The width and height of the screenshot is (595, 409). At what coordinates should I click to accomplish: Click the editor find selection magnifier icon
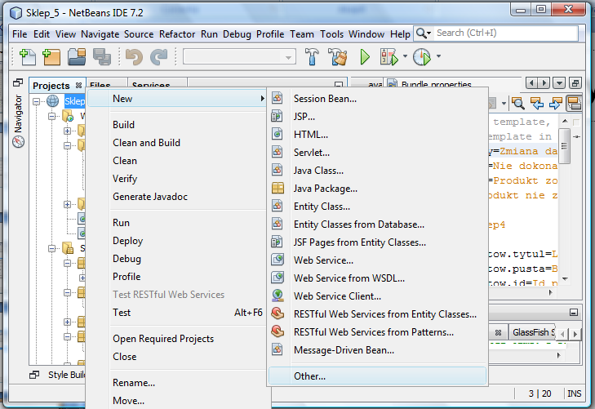point(518,103)
